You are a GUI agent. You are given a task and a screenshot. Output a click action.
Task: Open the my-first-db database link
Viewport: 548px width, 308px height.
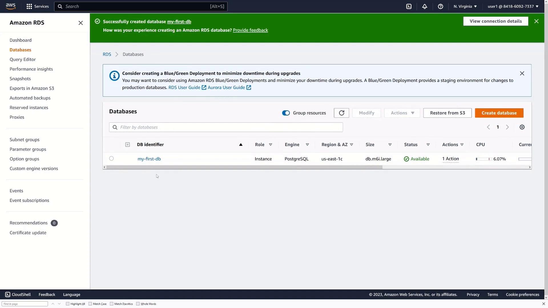[x=149, y=159]
